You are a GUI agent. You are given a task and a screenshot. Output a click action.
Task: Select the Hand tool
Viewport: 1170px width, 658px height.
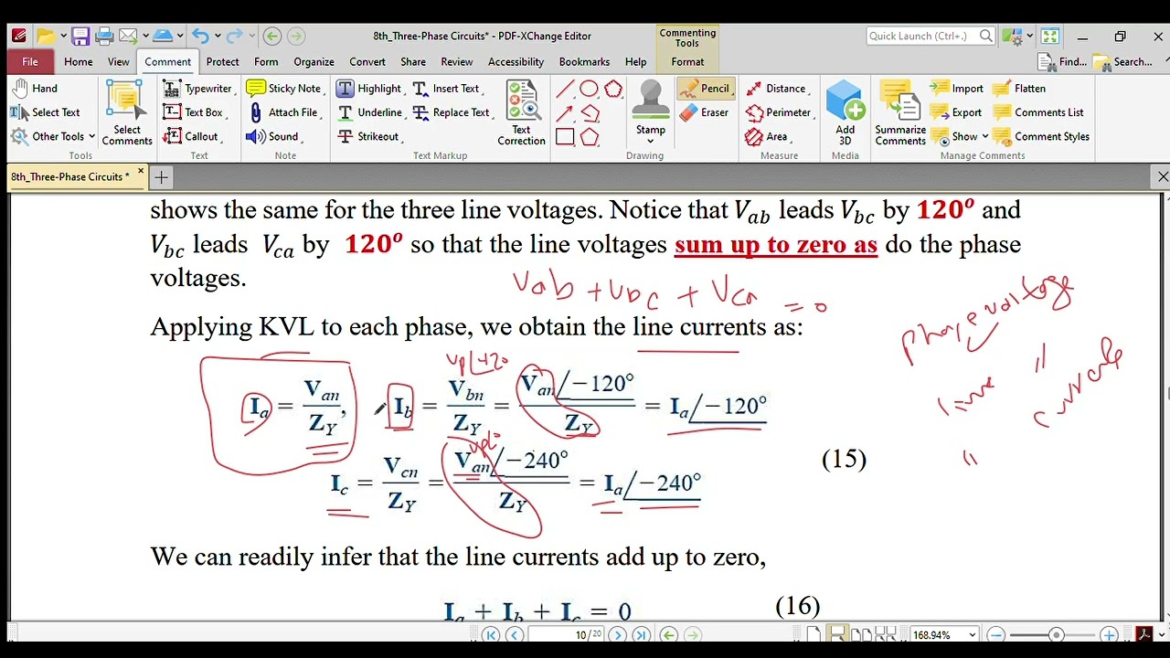35,89
